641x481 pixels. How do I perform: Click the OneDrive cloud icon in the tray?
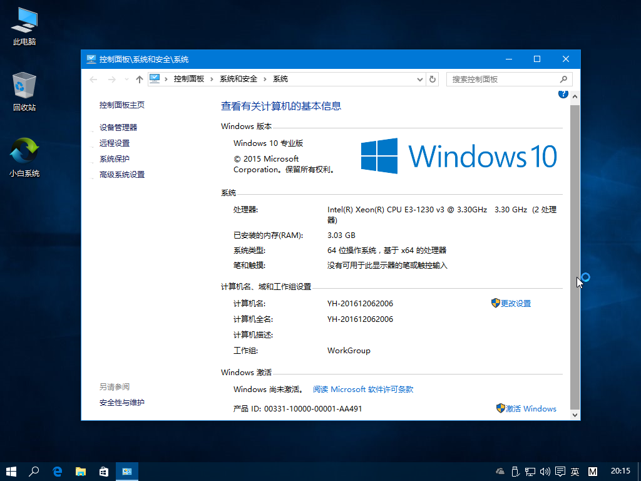point(500,471)
